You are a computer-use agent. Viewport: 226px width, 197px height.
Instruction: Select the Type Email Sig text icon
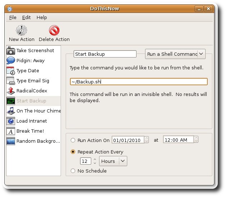tap(11, 81)
